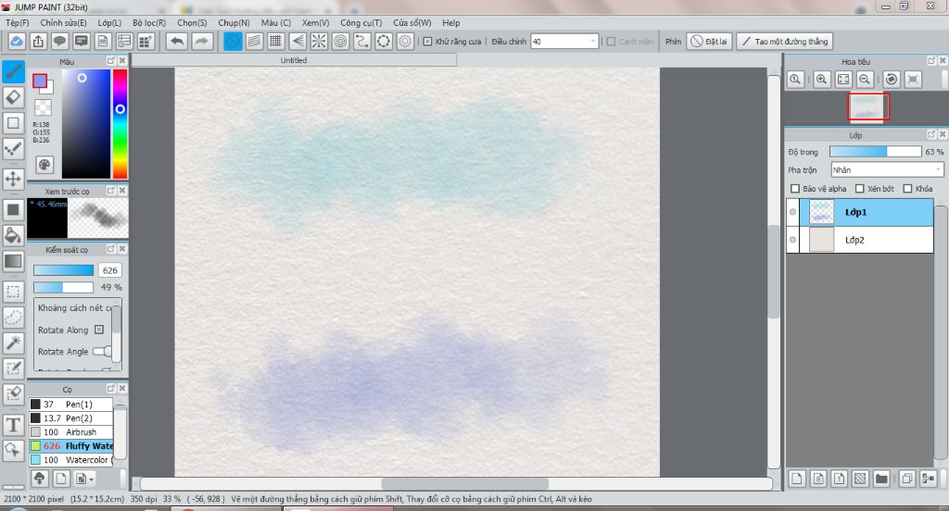Activate the Text tool
The image size is (949, 511).
click(x=14, y=425)
